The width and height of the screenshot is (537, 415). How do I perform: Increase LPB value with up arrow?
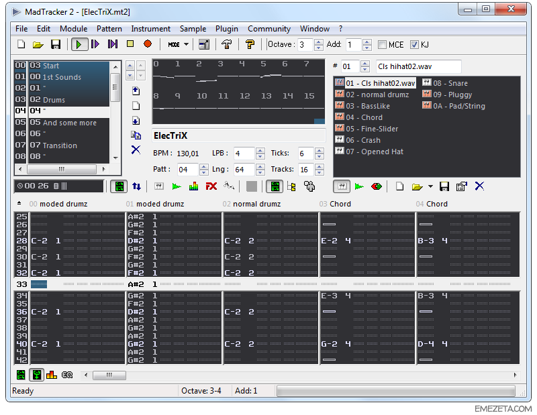tap(260, 151)
